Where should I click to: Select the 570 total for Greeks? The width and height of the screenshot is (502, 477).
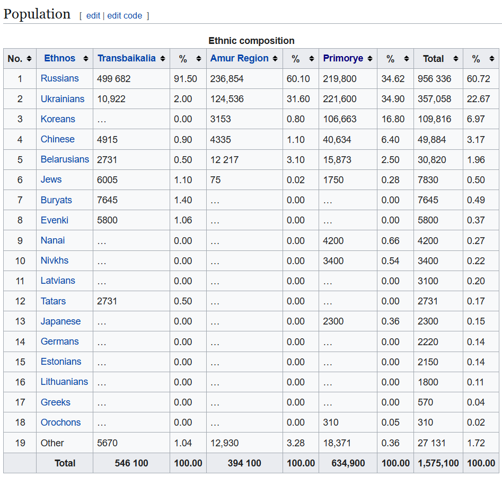(x=438, y=402)
